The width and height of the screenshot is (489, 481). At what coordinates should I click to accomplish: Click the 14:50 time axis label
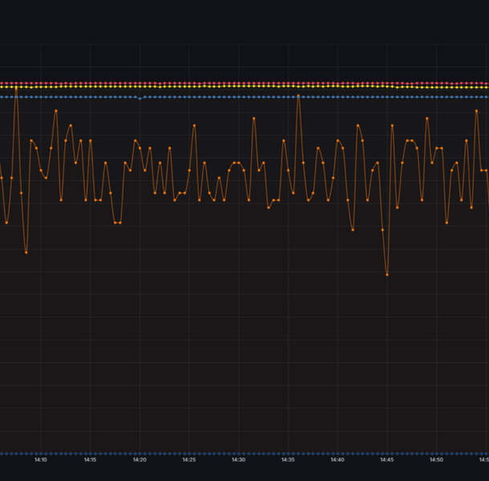(x=436, y=460)
